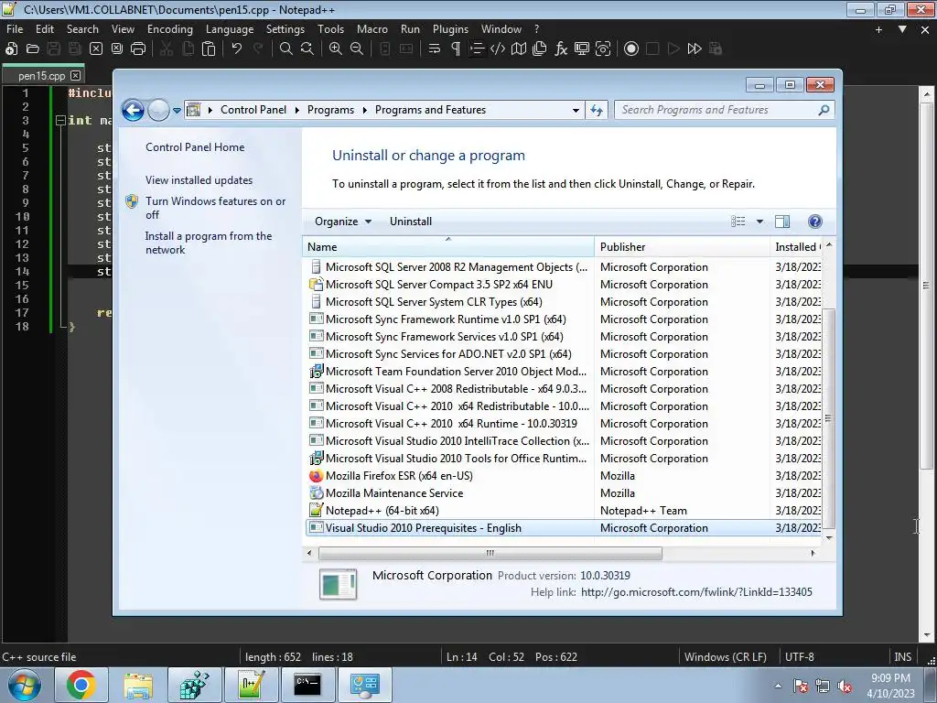Toggle the Word wrap toolbar icon
The height and width of the screenshot is (703, 937).
click(435, 49)
